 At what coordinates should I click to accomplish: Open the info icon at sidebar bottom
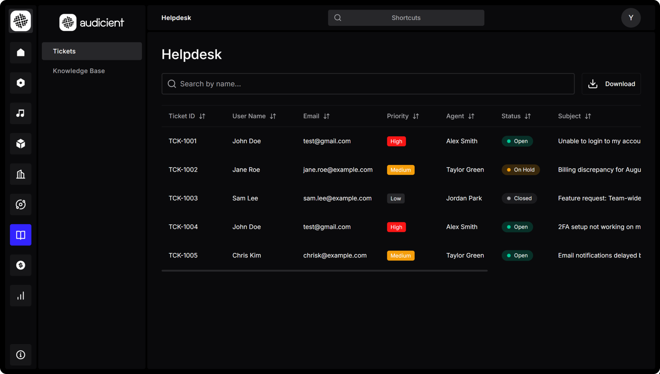tap(20, 355)
